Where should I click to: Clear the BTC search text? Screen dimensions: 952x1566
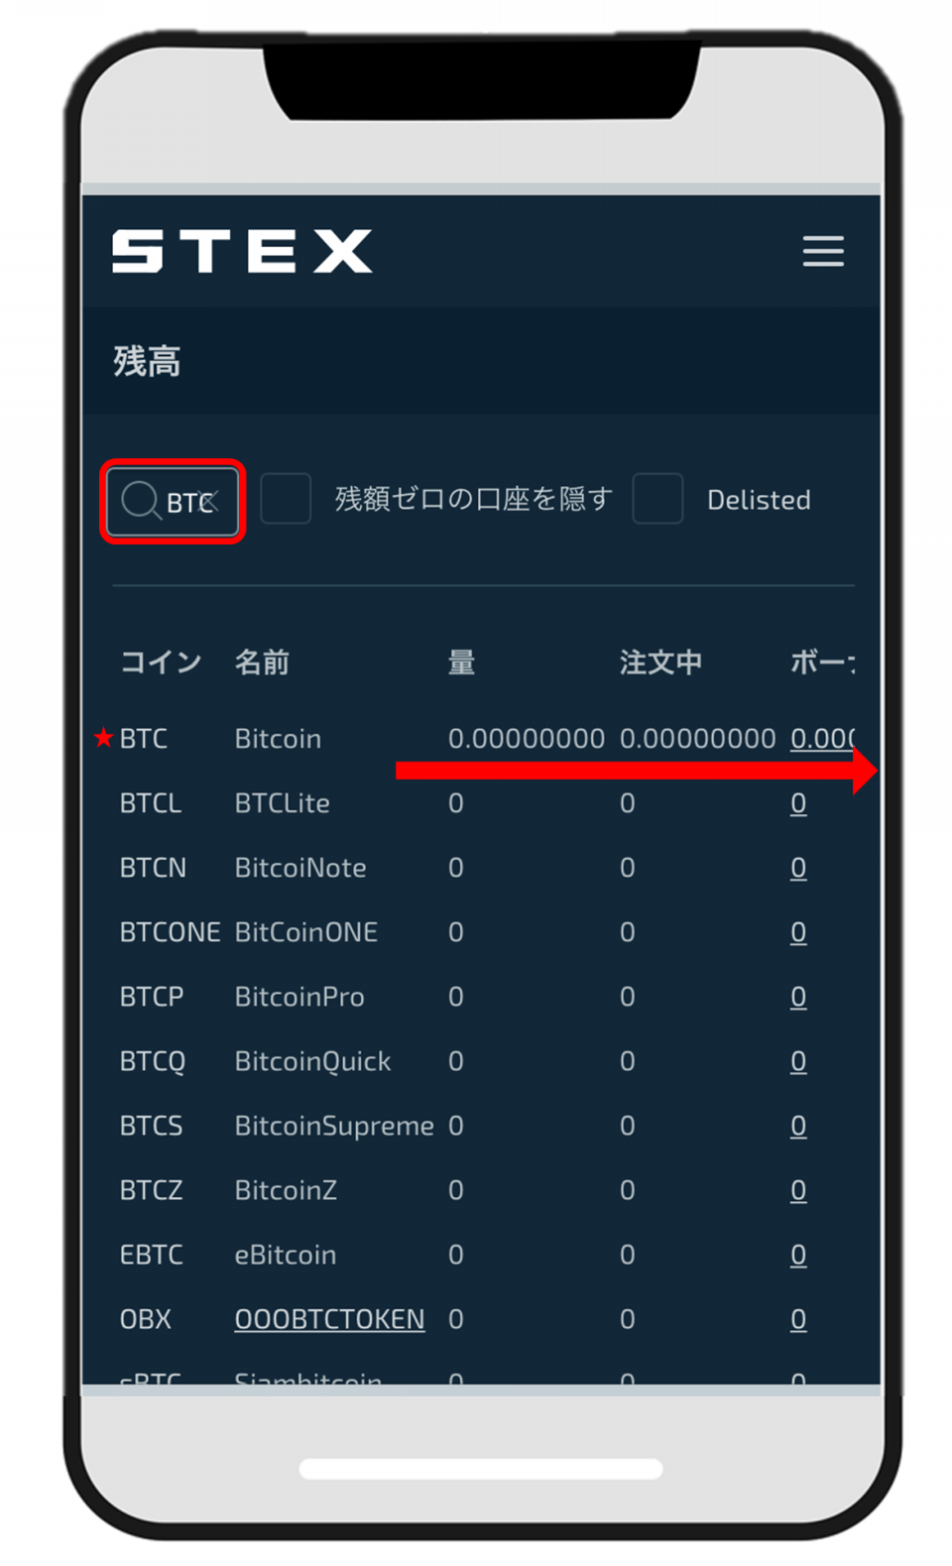(210, 501)
